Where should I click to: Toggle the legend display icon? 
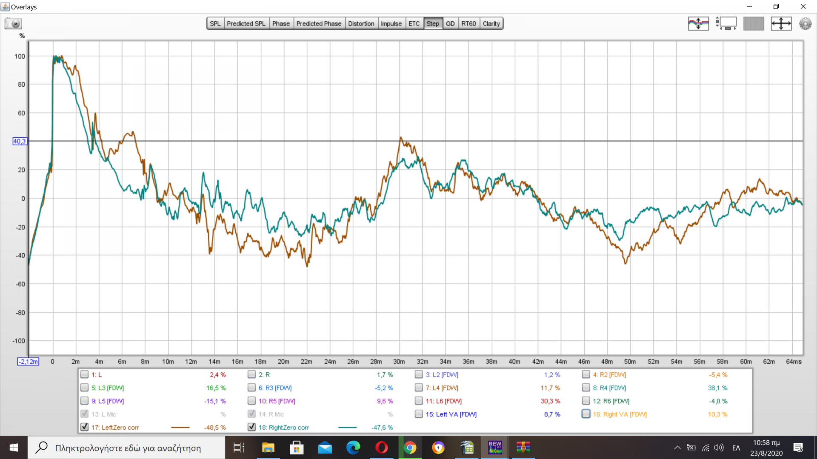tap(726, 23)
